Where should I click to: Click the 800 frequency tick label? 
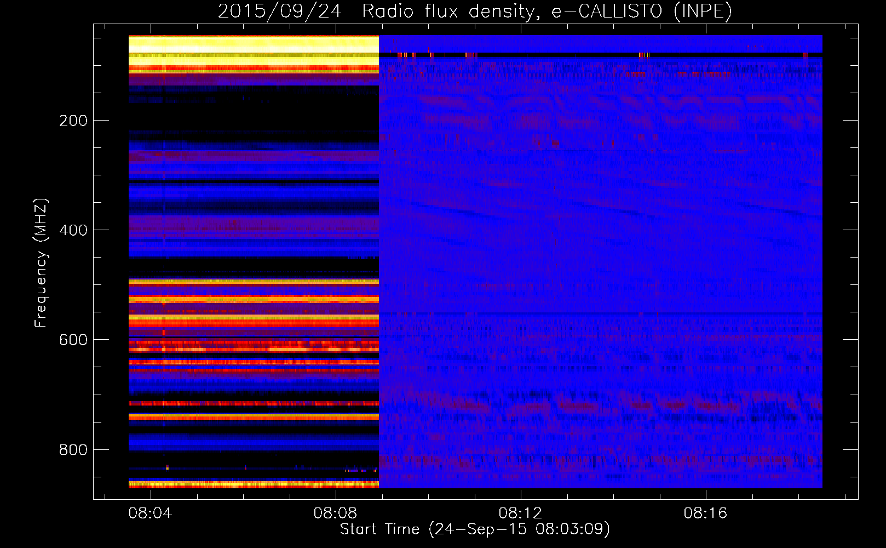(73, 450)
